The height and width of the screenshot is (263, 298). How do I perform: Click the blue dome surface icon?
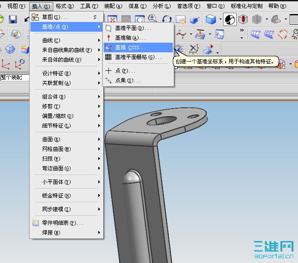coord(16,34)
